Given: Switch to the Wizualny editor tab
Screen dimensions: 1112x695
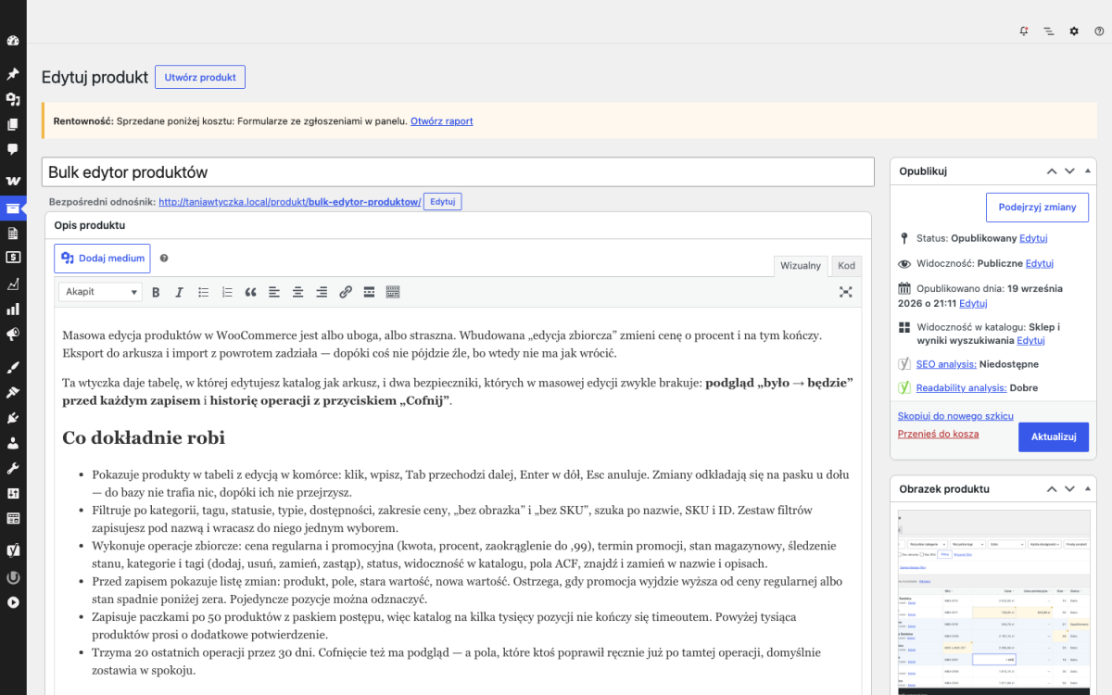Looking at the screenshot, I should point(801,266).
